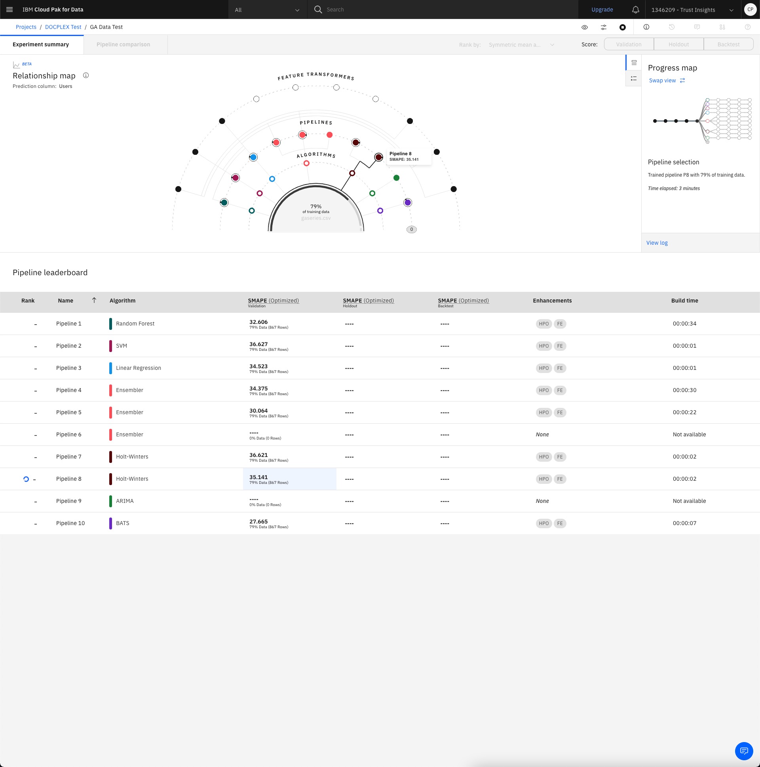Open the information panel icon
Viewport: 760px width, 767px height.
point(646,27)
